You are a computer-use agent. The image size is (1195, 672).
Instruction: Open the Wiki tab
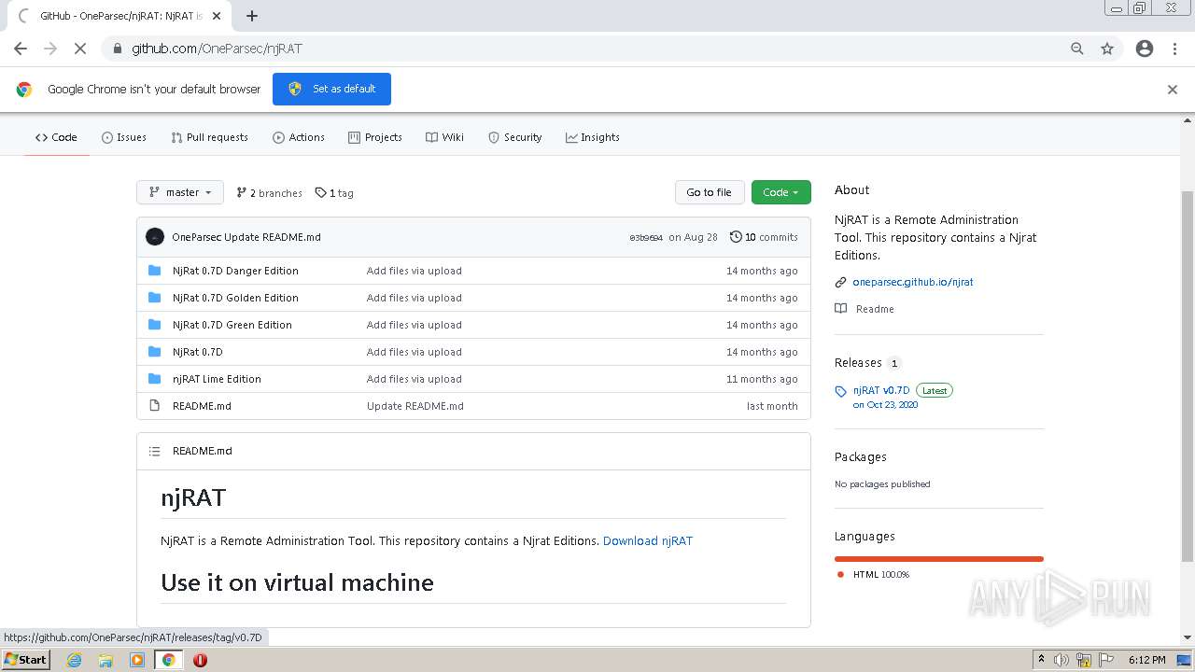445,137
